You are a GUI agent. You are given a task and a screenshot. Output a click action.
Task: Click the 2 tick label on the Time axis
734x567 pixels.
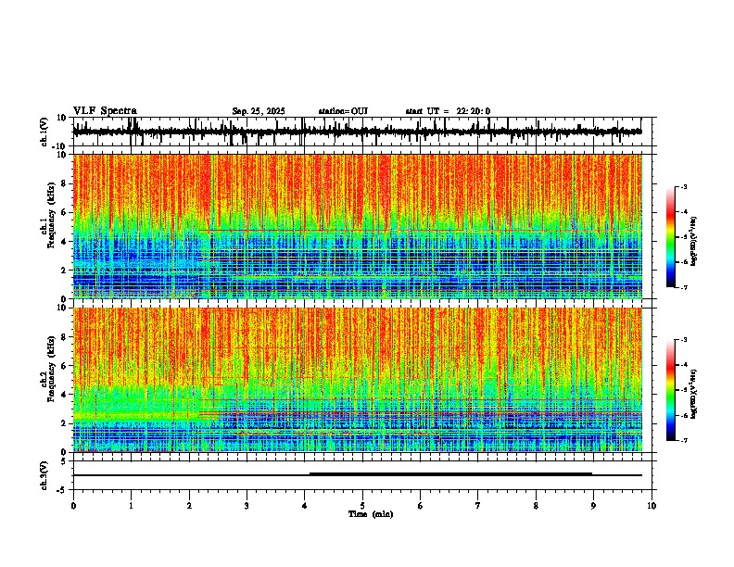click(189, 506)
